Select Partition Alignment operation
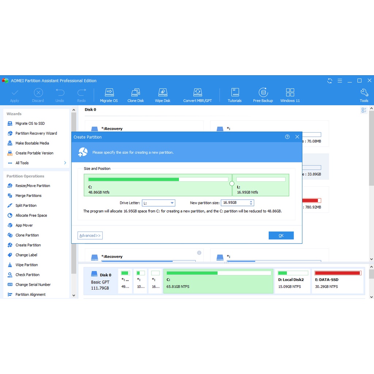 click(x=30, y=295)
